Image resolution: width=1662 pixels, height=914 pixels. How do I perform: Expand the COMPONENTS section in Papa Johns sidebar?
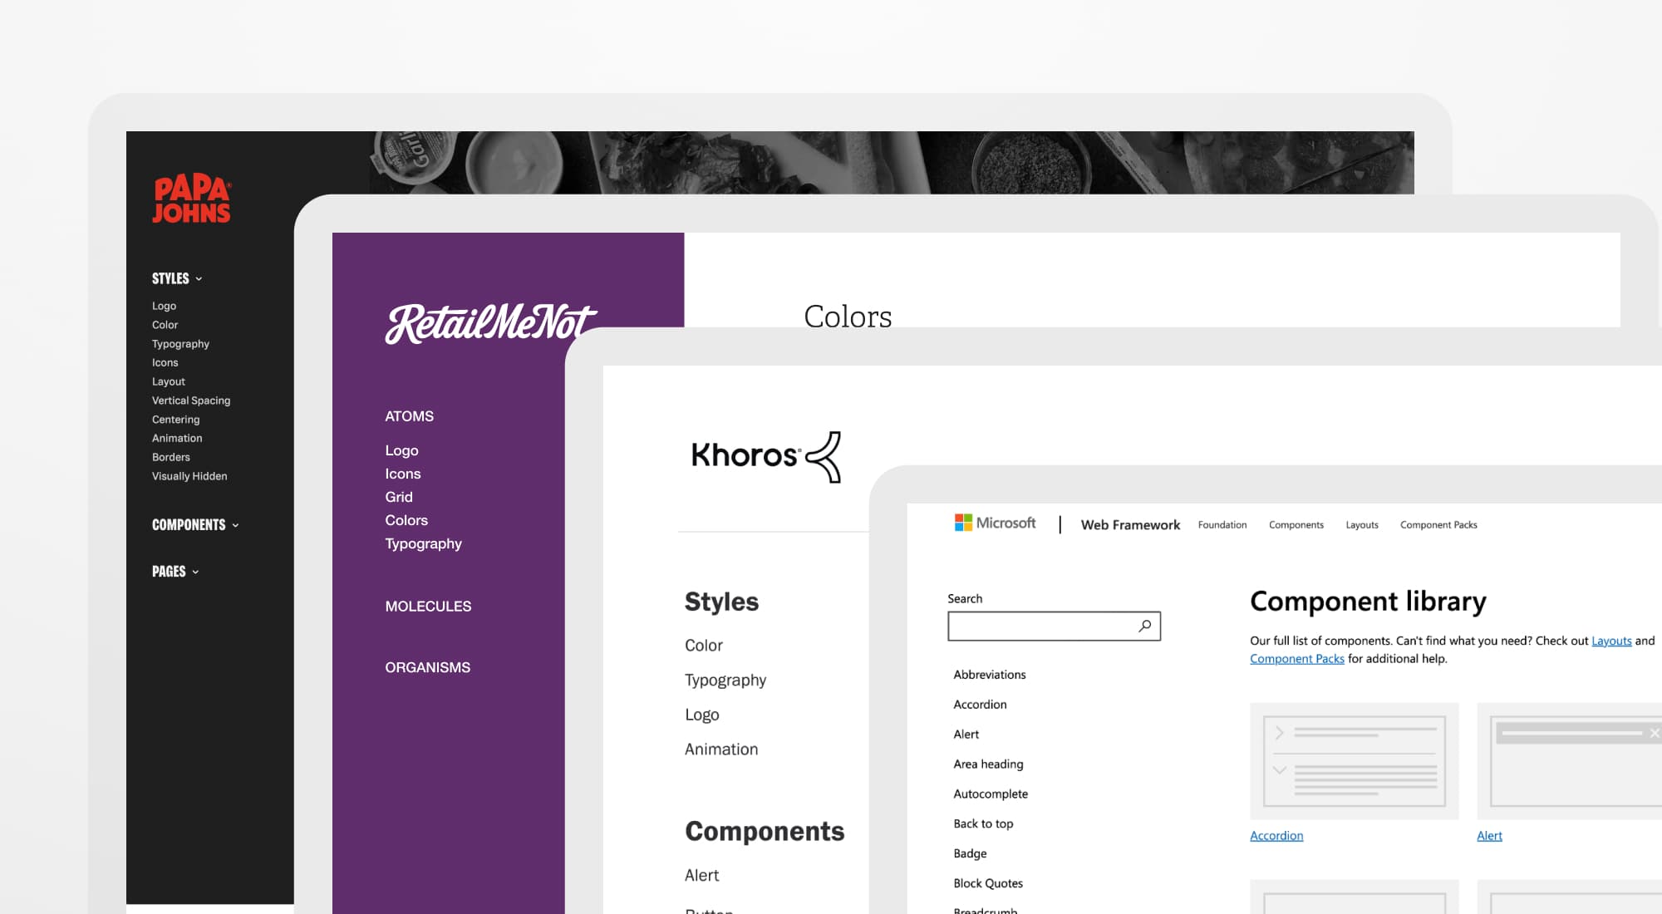click(195, 525)
